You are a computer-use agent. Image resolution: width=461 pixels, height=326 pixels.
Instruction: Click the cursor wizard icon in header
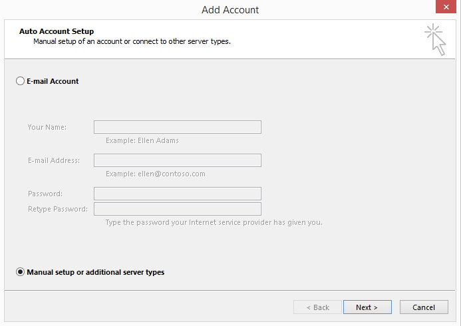pyautogui.click(x=436, y=39)
